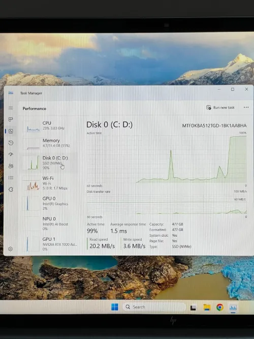Screen dimensions: 254x339
Task: Click the System disk Yes value
Action: point(174,236)
